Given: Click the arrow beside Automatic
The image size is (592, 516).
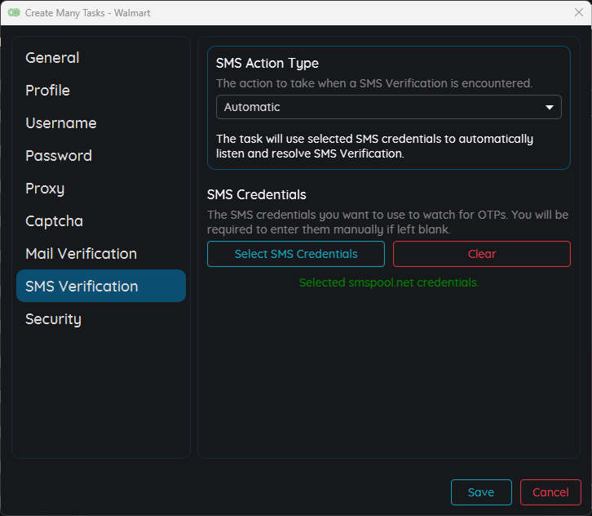Looking at the screenshot, I should pyautogui.click(x=549, y=107).
